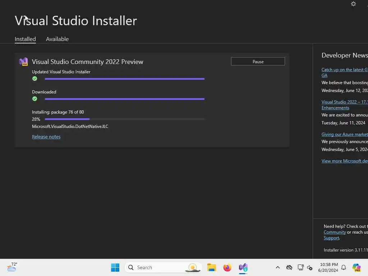Click the OneDrive cloud tray icon
The image size is (368, 276).
(x=289, y=267)
